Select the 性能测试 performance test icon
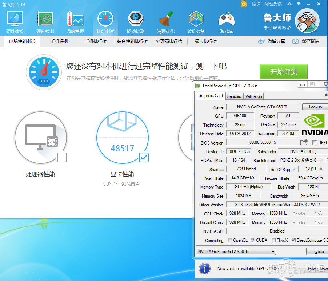 click(x=105, y=23)
